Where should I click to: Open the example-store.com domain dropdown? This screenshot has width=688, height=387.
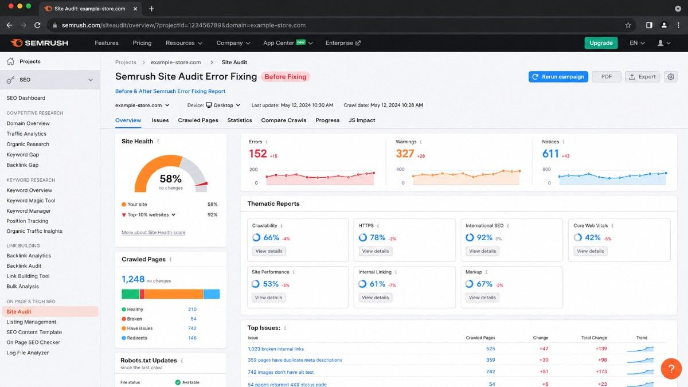click(142, 105)
